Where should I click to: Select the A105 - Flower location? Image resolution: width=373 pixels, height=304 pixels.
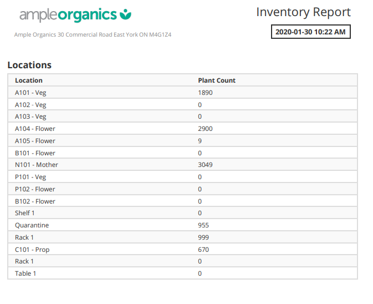35,141
